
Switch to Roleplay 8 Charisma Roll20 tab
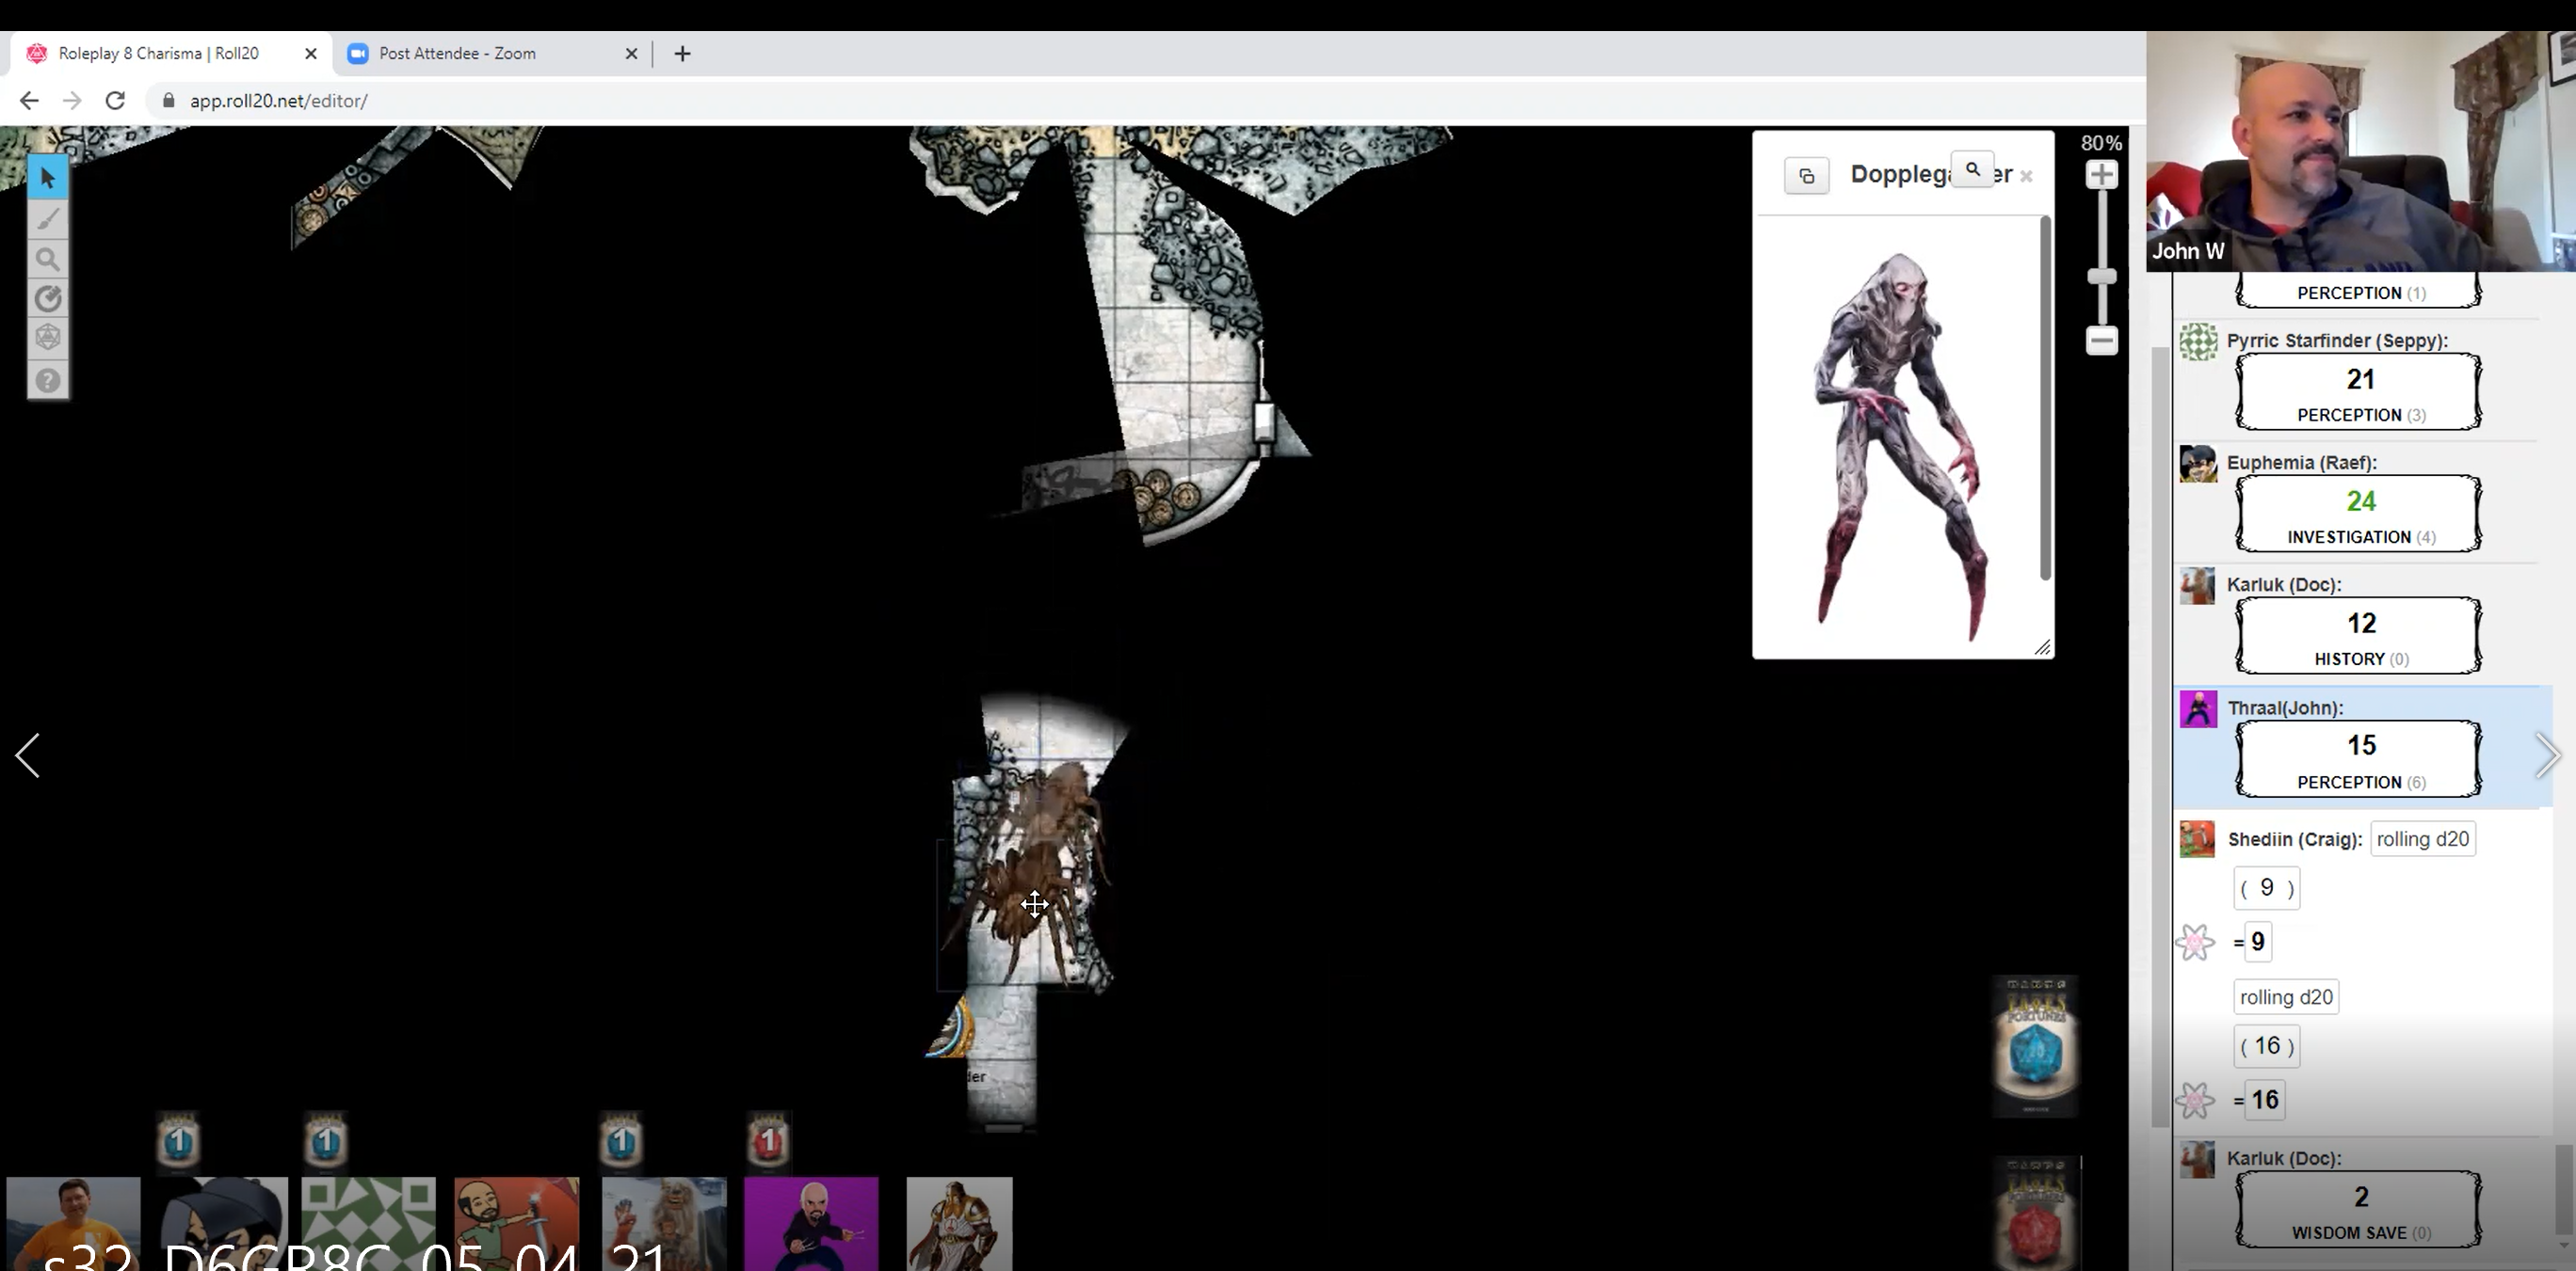pyautogui.click(x=170, y=54)
